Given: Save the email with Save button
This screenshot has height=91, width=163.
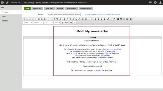Looking at the screenshot, I should (x=27, y=8).
